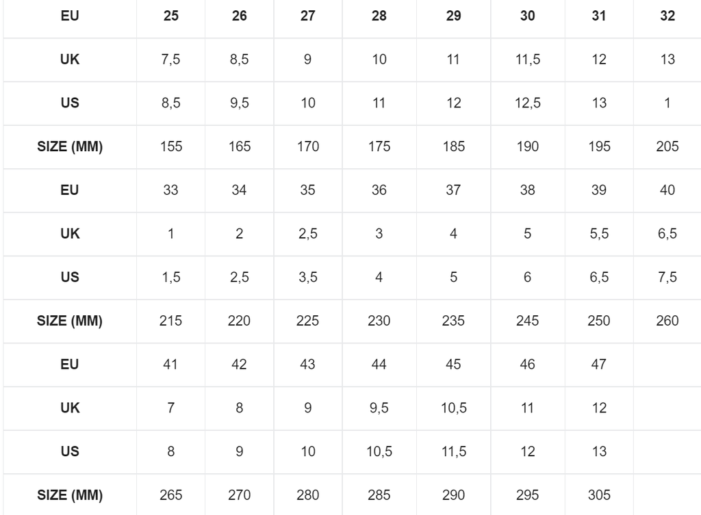This screenshot has width=701, height=515.
Task: Select the 155 mm size cell
Action: (171, 146)
